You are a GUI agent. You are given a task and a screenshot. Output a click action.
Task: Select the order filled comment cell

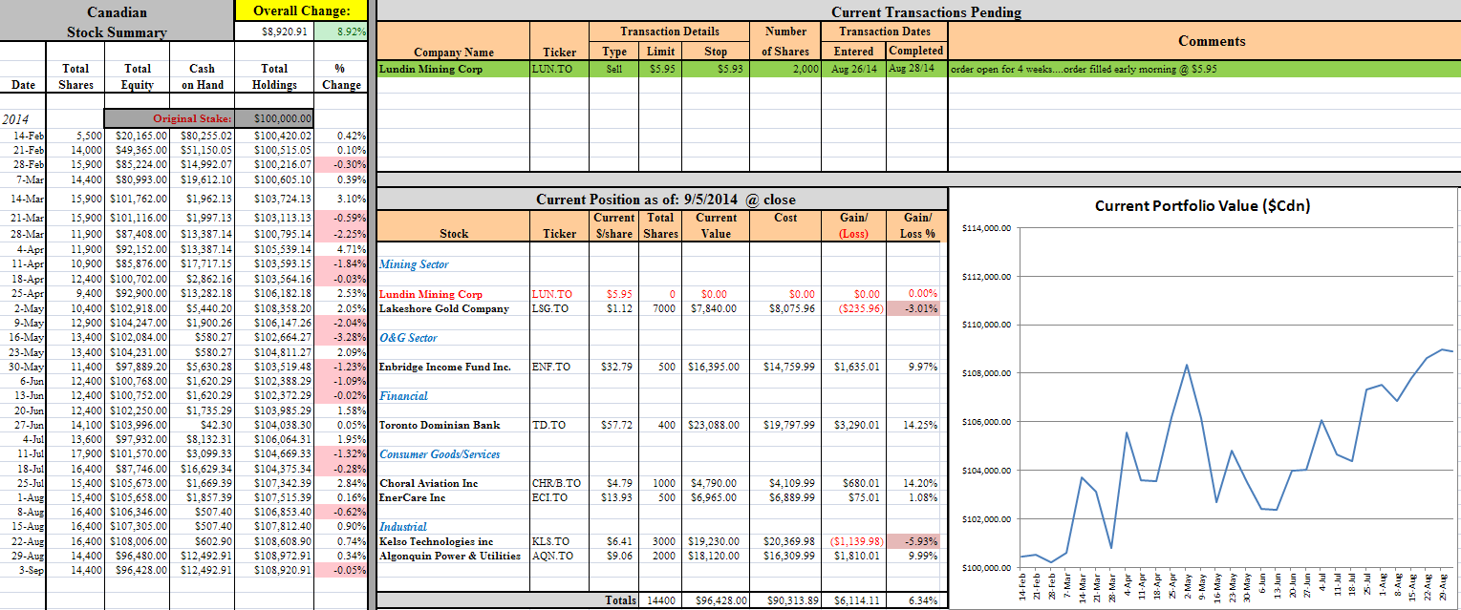click(x=1204, y=69)
